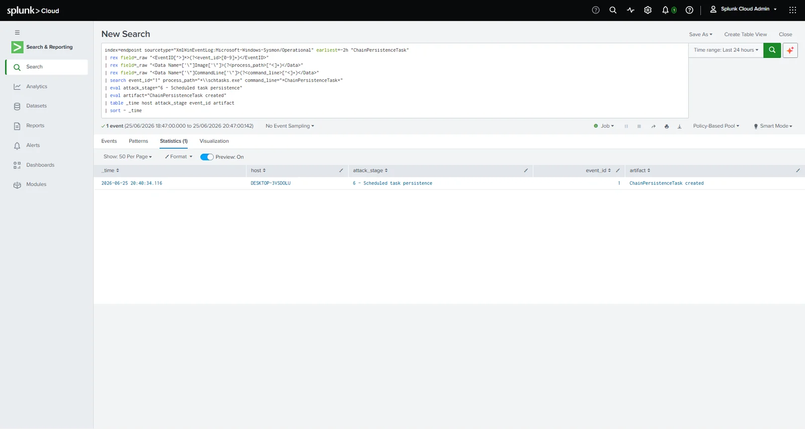The height and width of the screenshot is (429, 805).
Task: Sort by the _time column header
Action: coord(110,170)
